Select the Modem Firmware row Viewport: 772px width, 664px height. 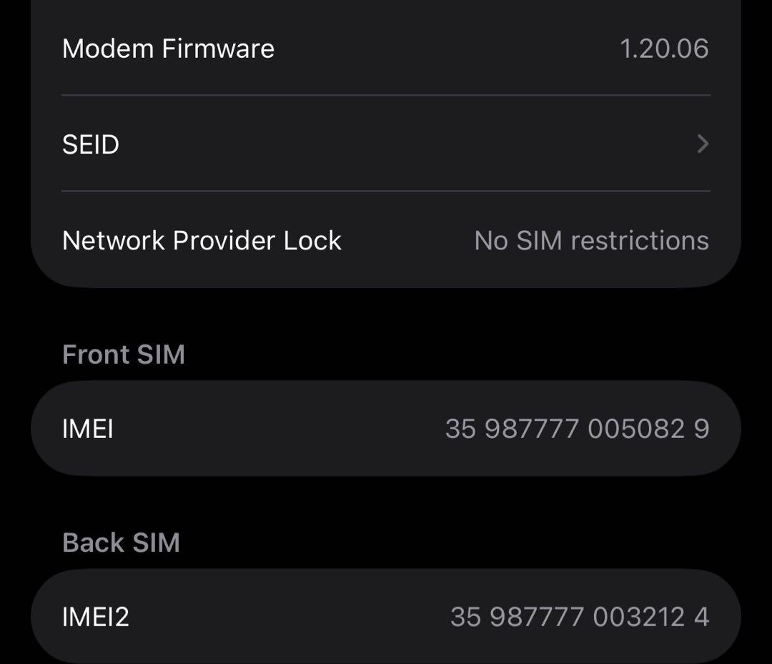[x=386, y=48]
